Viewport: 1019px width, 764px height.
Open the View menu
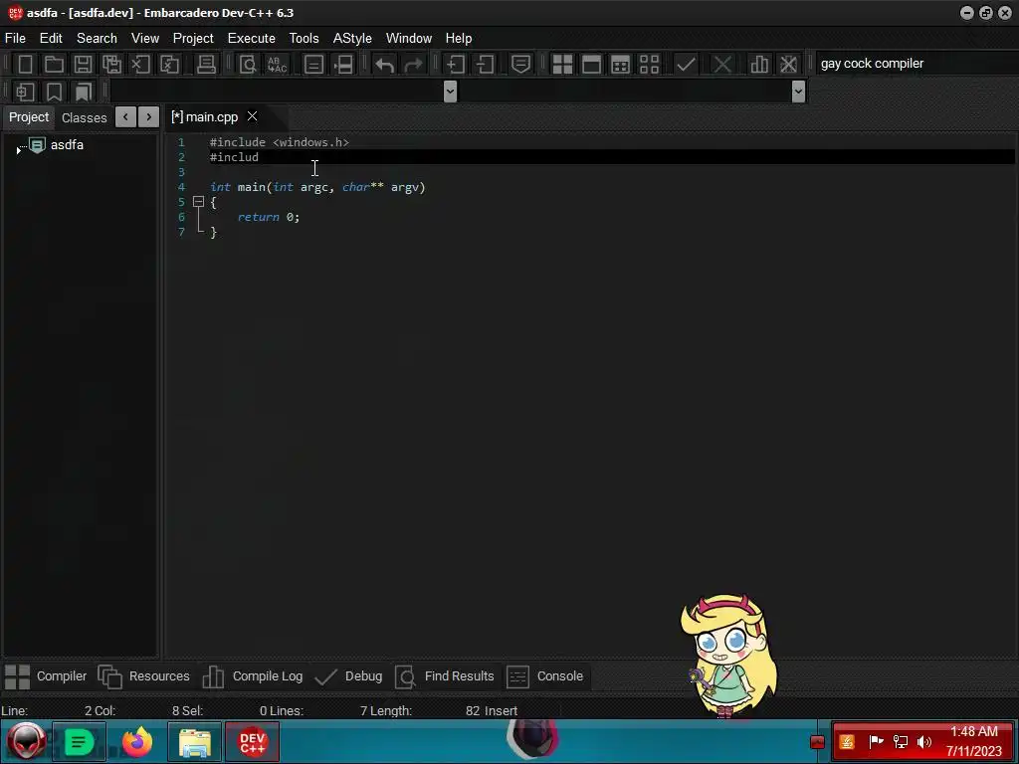click(145, 39)
